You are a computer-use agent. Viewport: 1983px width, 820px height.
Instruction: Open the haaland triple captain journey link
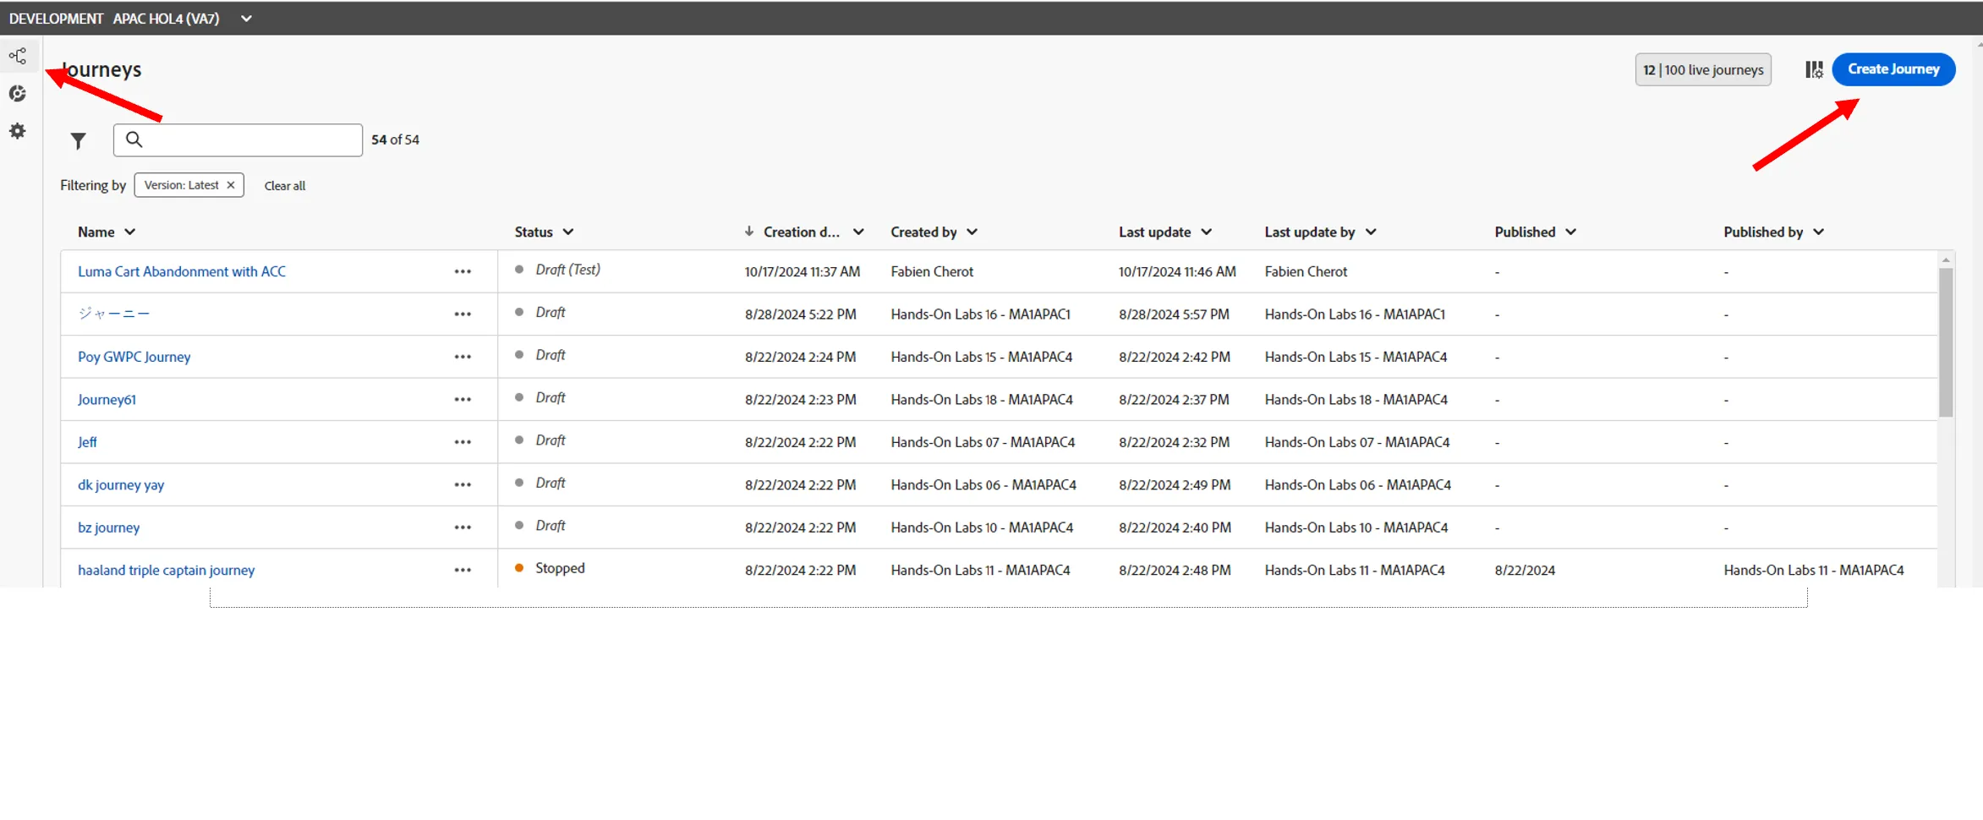click(x=167, y=570)
